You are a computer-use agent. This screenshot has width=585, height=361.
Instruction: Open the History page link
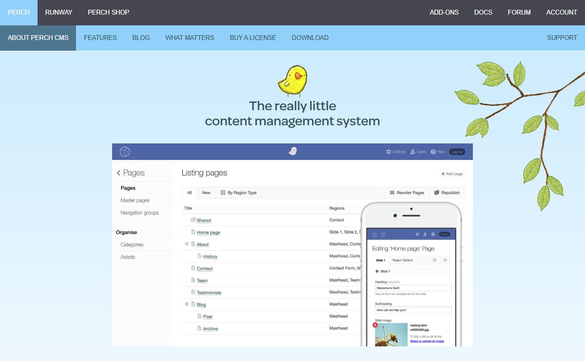click(x=210, y=257)
